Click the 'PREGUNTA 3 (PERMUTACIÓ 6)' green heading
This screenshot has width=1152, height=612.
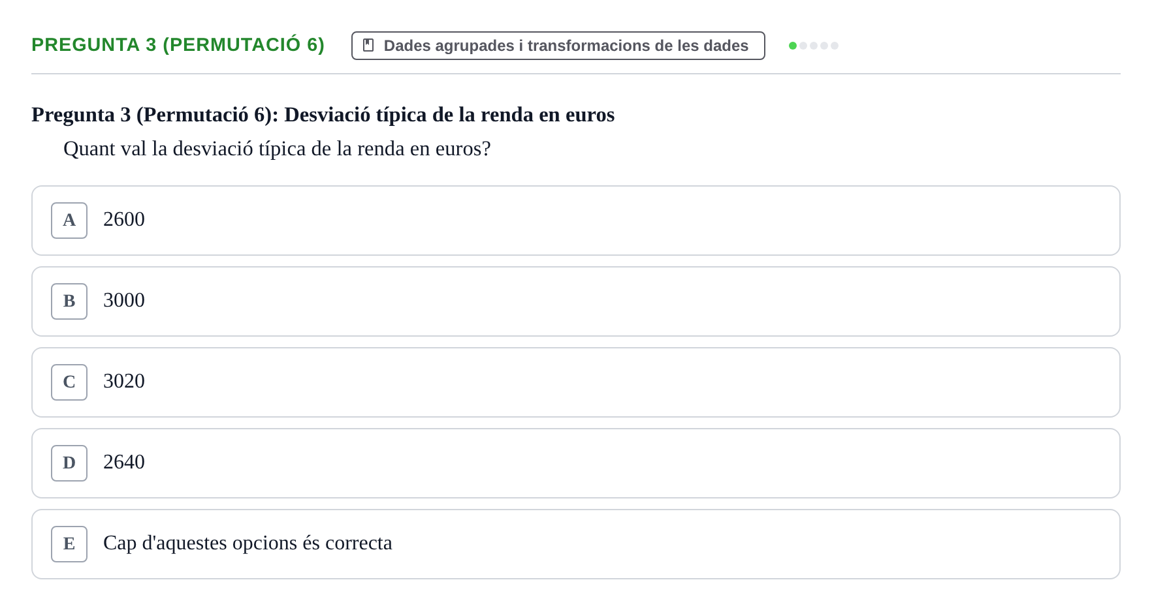178,44
